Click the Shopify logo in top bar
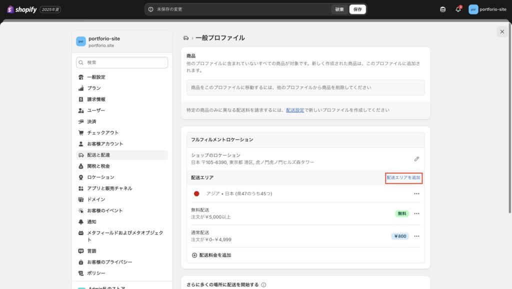Screen dimensions: 512x289 point(22,9)
